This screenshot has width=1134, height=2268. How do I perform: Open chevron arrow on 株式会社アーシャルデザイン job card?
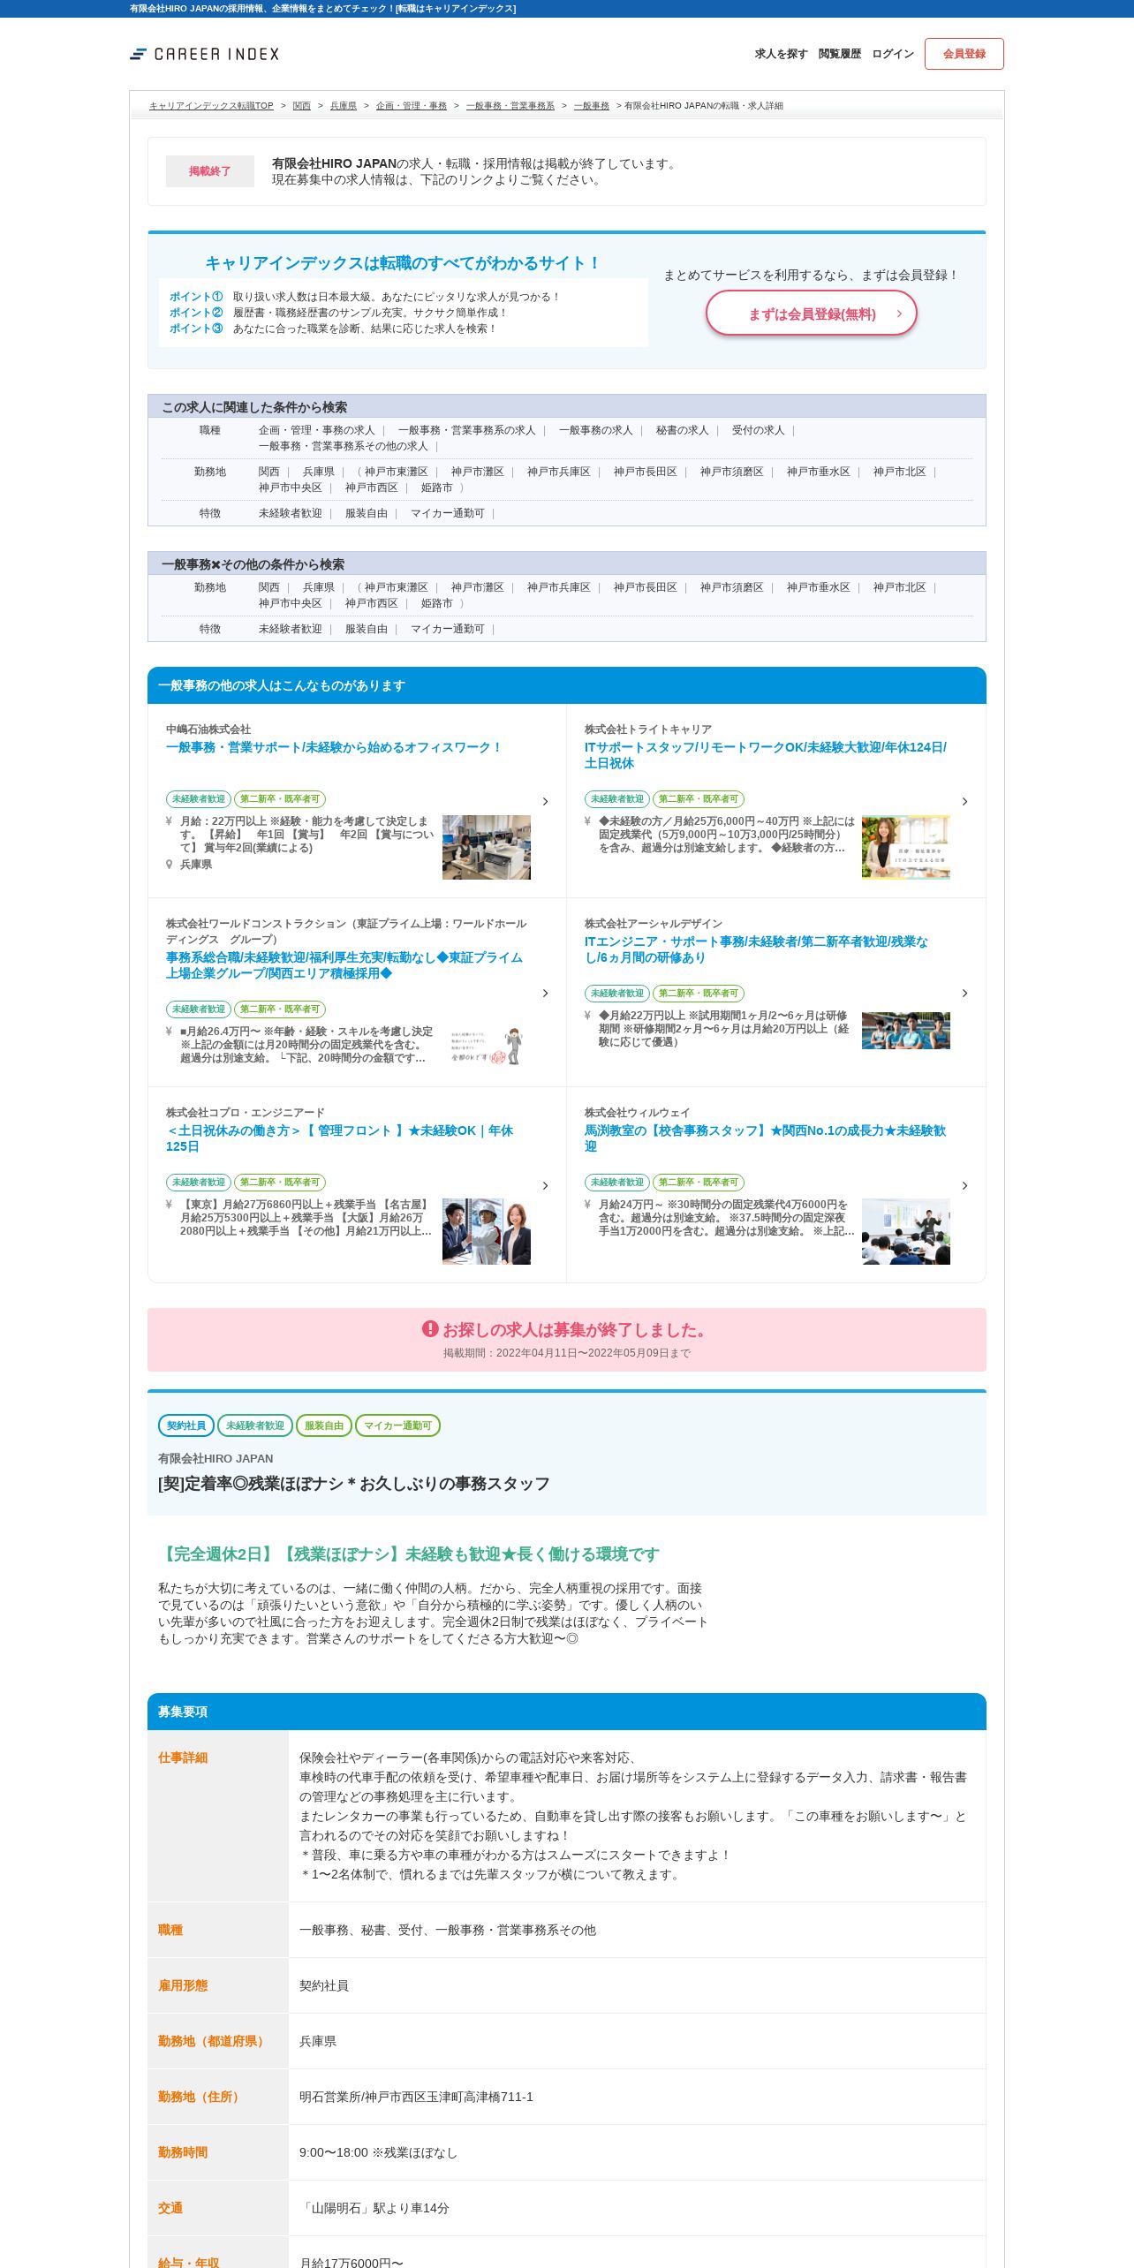coord(964,994)
